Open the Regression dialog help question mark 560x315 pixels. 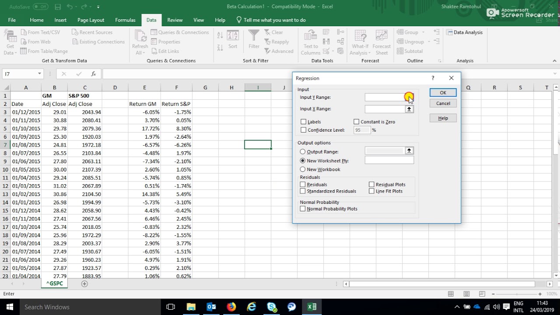433,78
